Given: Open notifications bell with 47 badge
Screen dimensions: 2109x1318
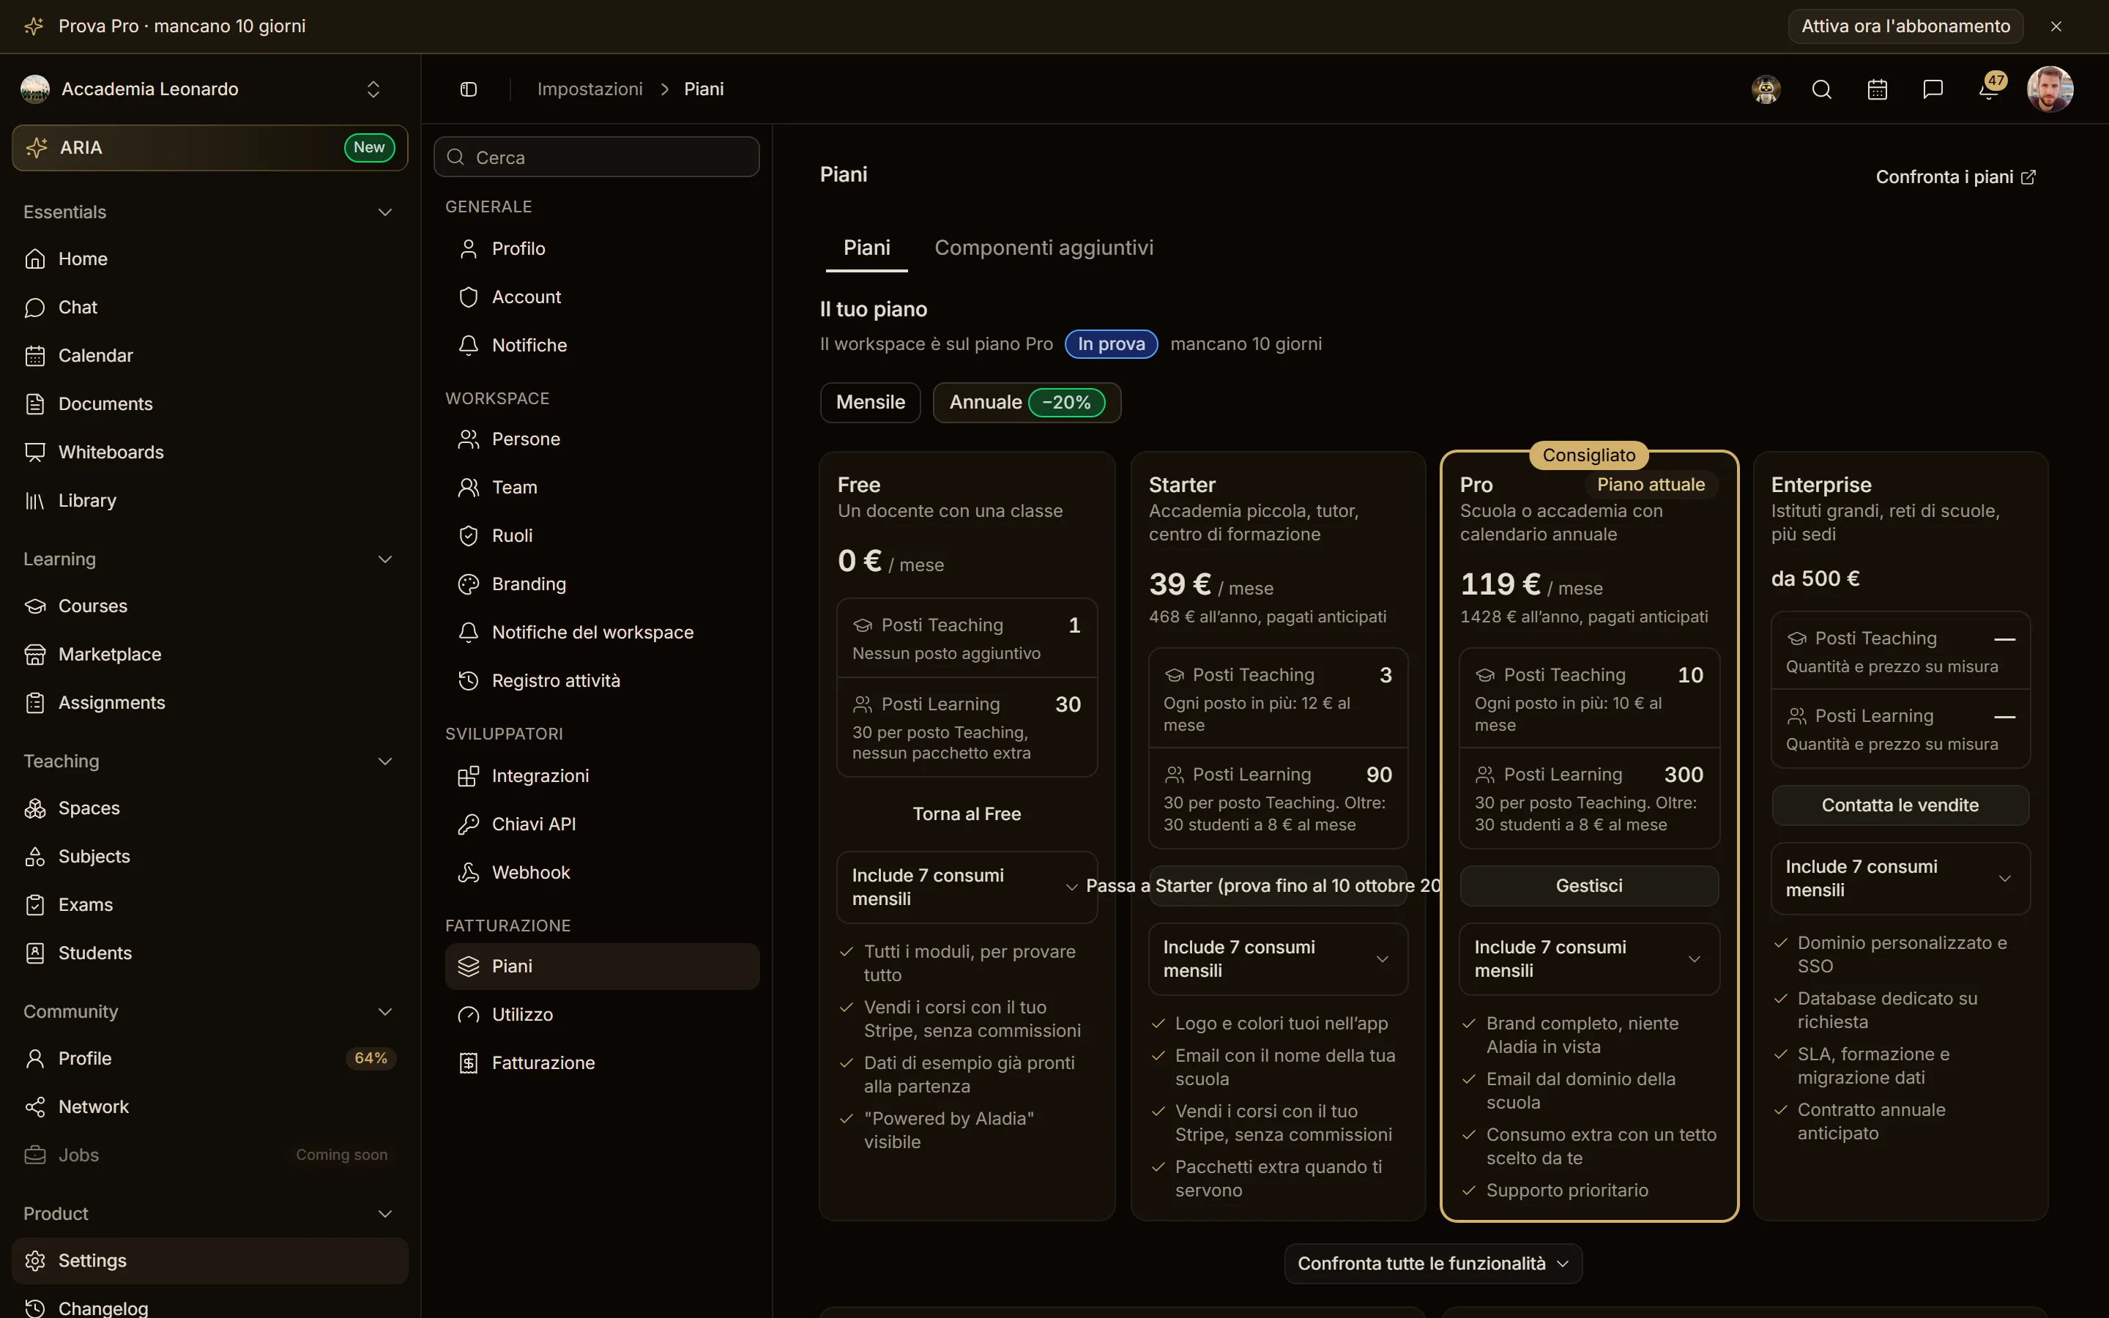Looking at the screenshot, I should click(1990, 89).
